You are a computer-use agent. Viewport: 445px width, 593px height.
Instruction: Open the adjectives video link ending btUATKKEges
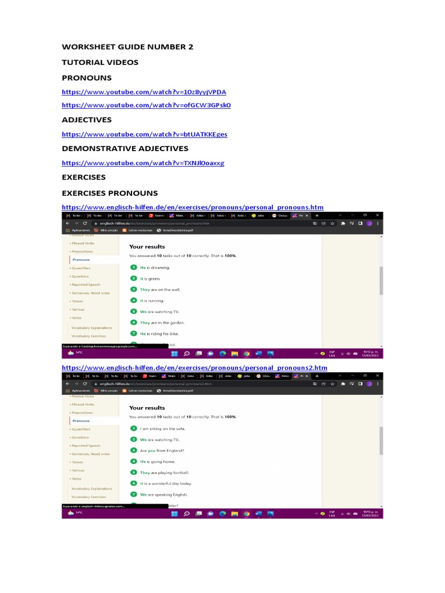[x=144, y=134]
